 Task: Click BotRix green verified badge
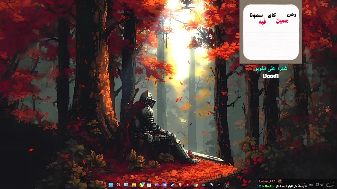tap(263, 186)
